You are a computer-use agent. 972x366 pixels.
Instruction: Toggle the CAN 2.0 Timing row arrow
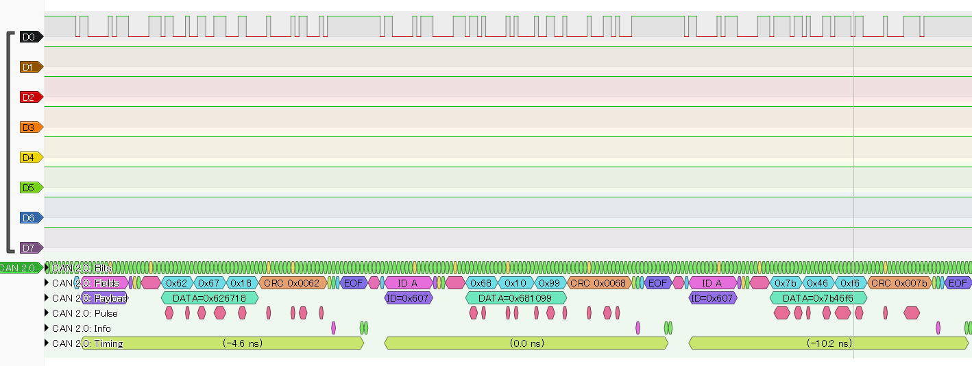(x=47, y=343)
